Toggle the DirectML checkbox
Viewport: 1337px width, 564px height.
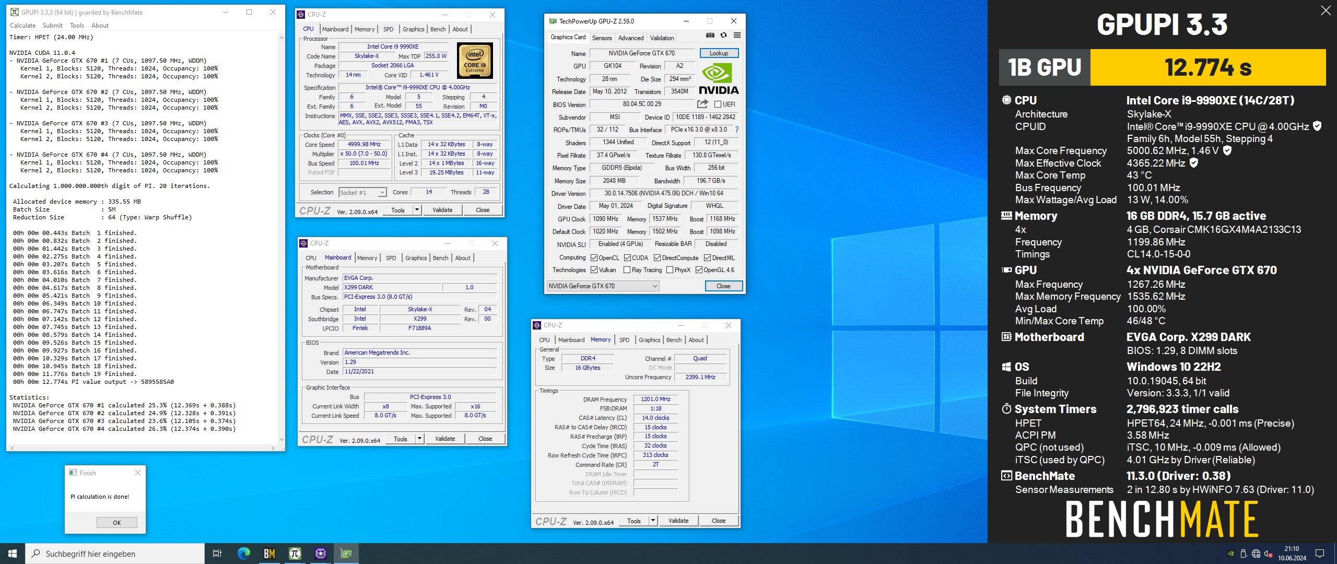click(707, 258)
